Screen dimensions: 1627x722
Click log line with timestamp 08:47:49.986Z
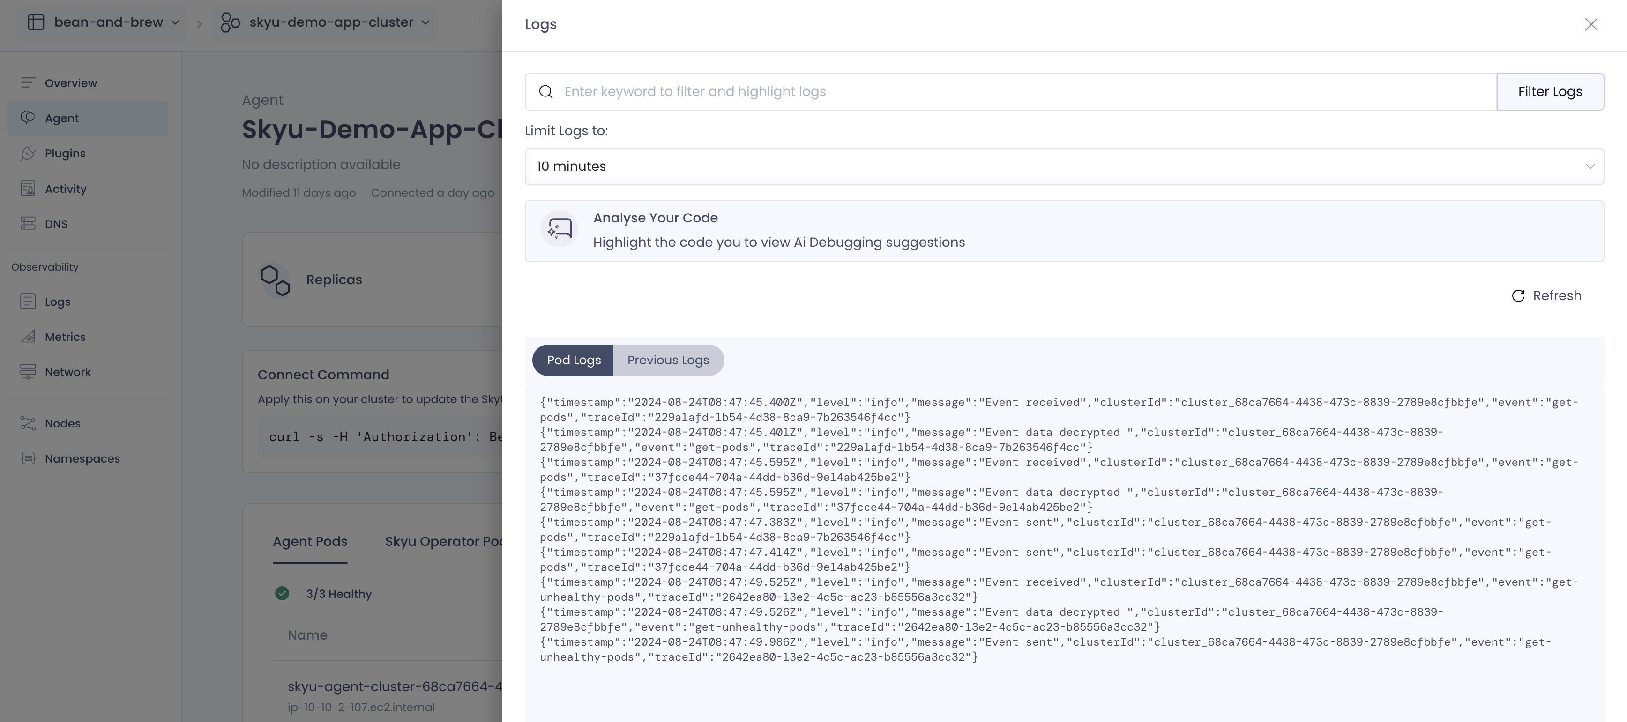point(1045,650)
